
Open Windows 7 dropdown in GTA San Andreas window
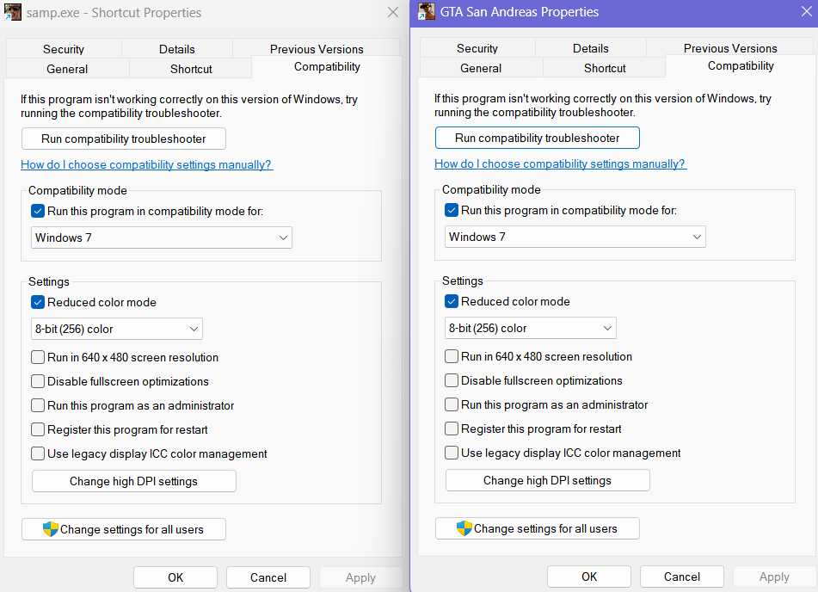575,237
